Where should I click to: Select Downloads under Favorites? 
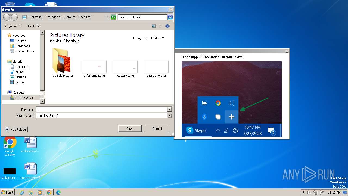click(23, 46)
